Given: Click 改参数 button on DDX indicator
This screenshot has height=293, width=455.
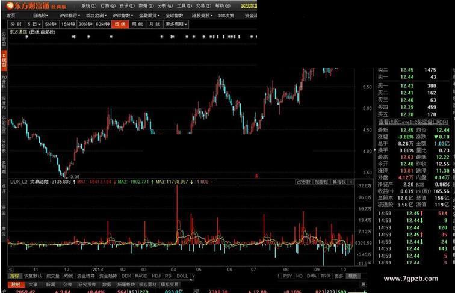Looking at the screenshot, I should (x=304, y=182).
